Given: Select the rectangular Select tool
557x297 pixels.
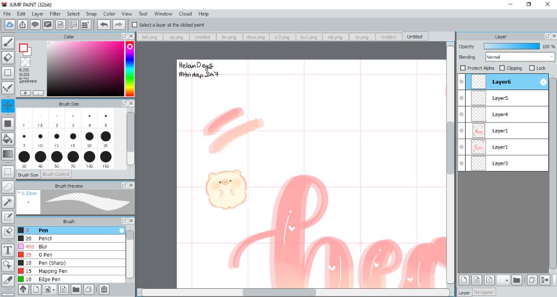Looking at the screenshot, I should [x=8, y=172].
